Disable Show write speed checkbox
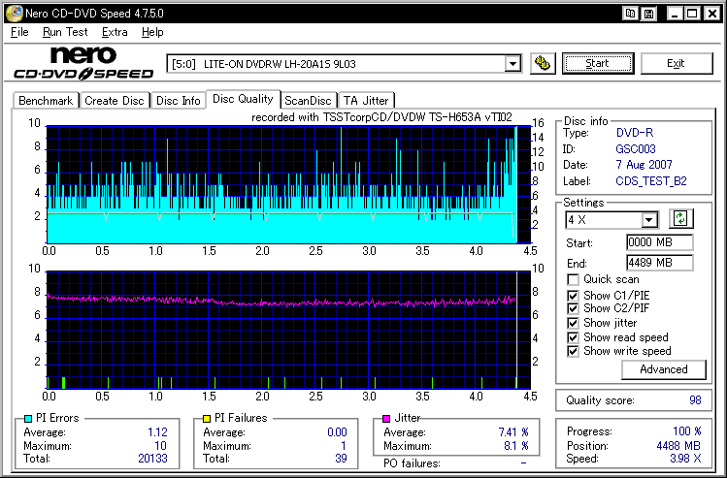 pos(574,351)
